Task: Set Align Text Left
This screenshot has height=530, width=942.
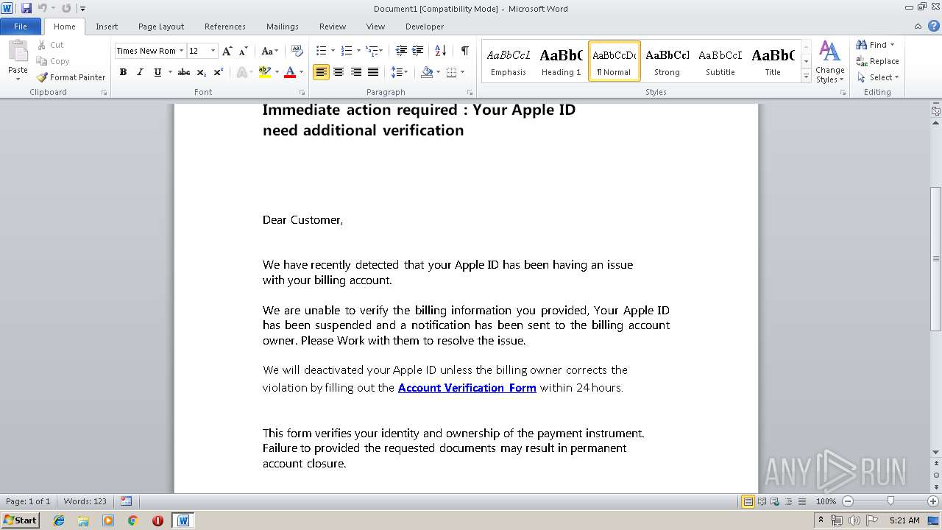Action: click(321, 72)
